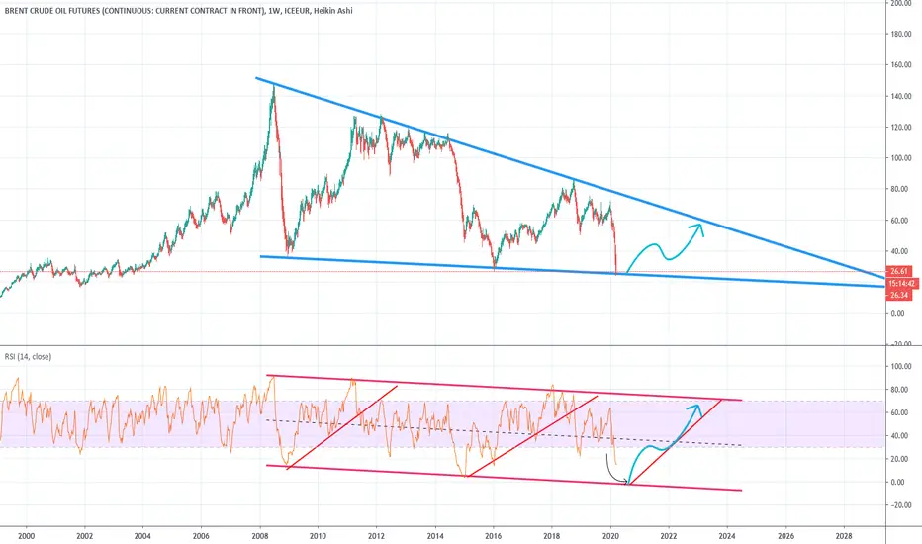Select the upper blue descending trendline
The width and height of the screenshot is (922, 544).
571,177
